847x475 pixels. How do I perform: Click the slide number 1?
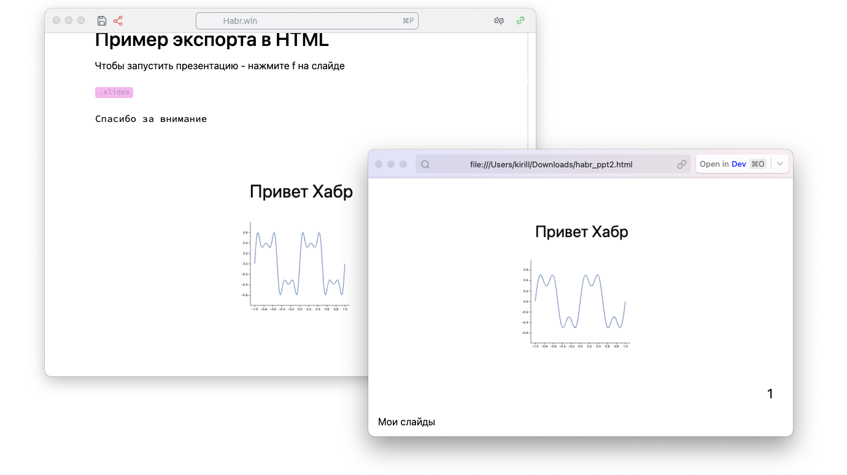point(770,393)
